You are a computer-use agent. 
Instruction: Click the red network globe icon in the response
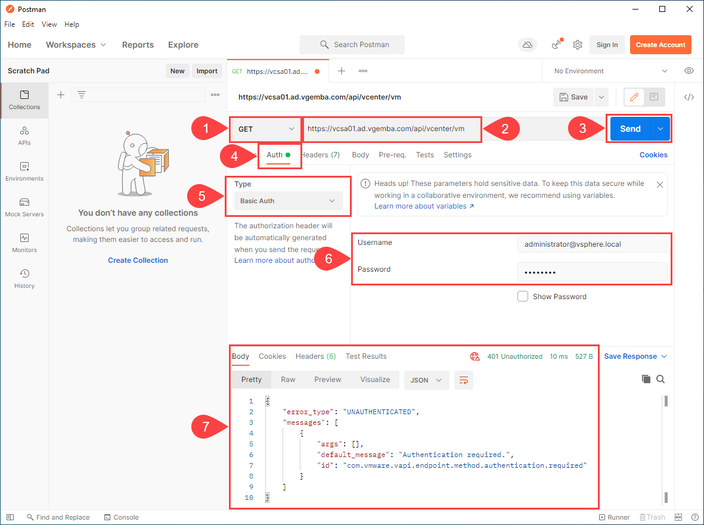coord(474,356)
